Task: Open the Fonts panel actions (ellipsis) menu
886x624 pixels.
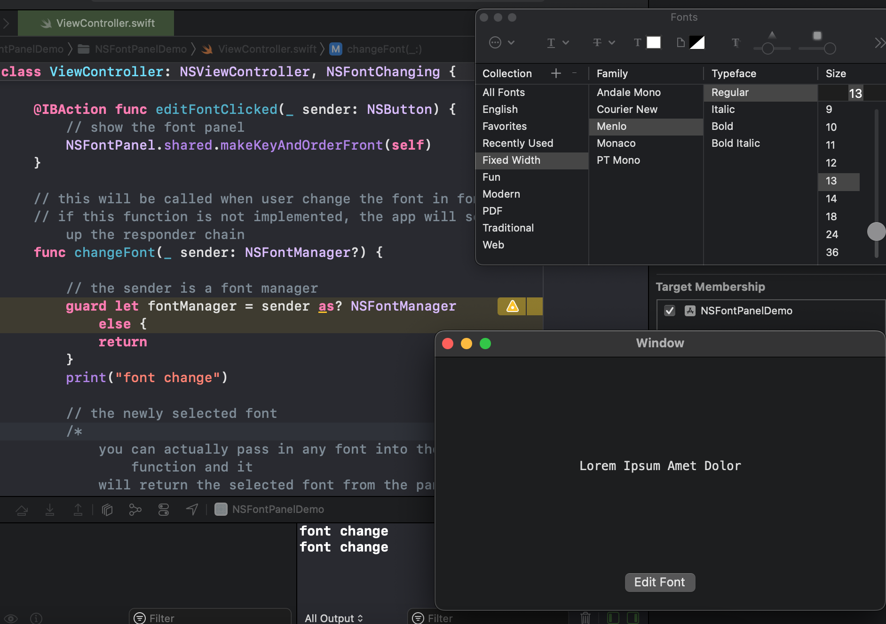Action: pyautogui.click(x=501, y=43)
